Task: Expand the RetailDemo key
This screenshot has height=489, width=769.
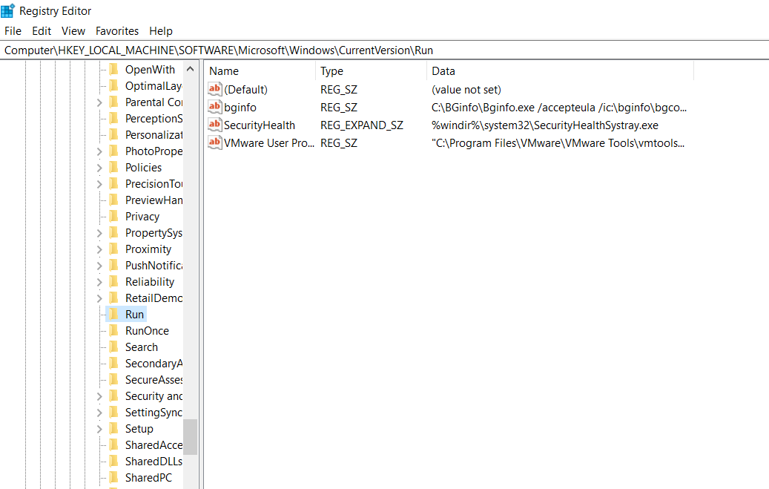Action: click(x=99, y=298)
